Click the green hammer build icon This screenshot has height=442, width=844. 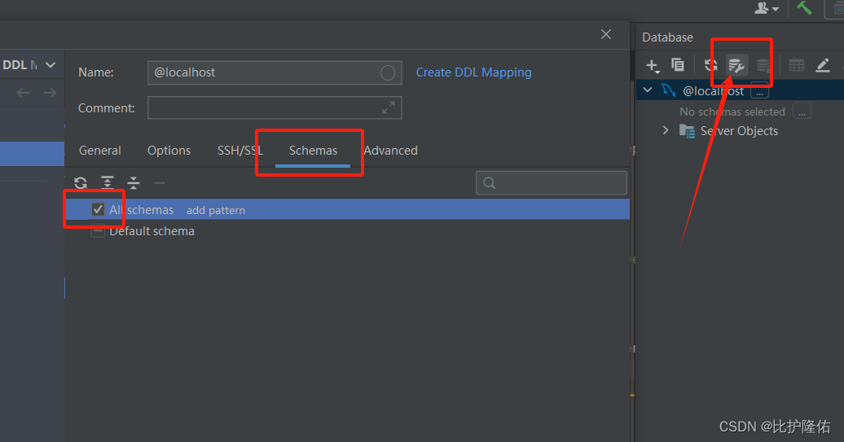tap(804, 8)
